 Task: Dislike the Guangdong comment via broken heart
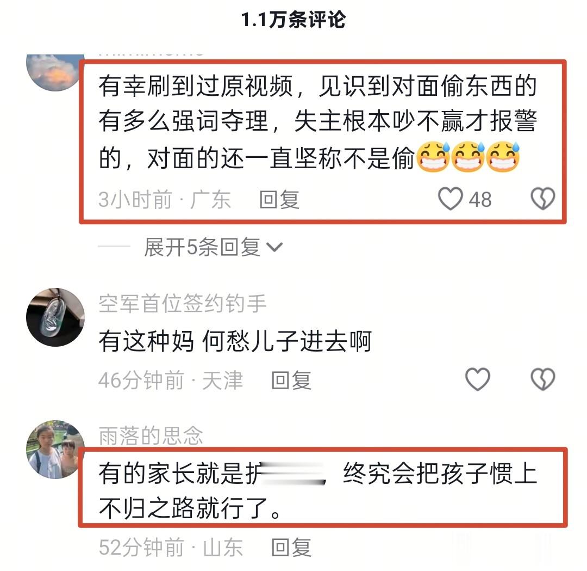point(543,199)
